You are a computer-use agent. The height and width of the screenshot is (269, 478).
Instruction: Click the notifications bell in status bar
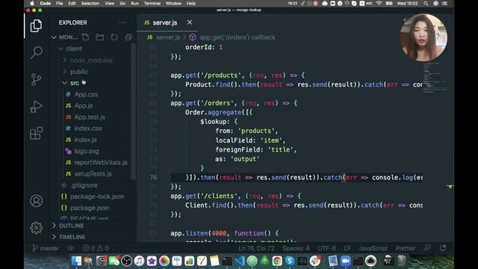(443, 248)
